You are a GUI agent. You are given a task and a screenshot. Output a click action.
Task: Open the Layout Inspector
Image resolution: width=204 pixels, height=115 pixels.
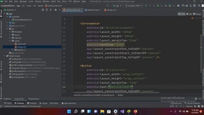(x=192, y=103)
